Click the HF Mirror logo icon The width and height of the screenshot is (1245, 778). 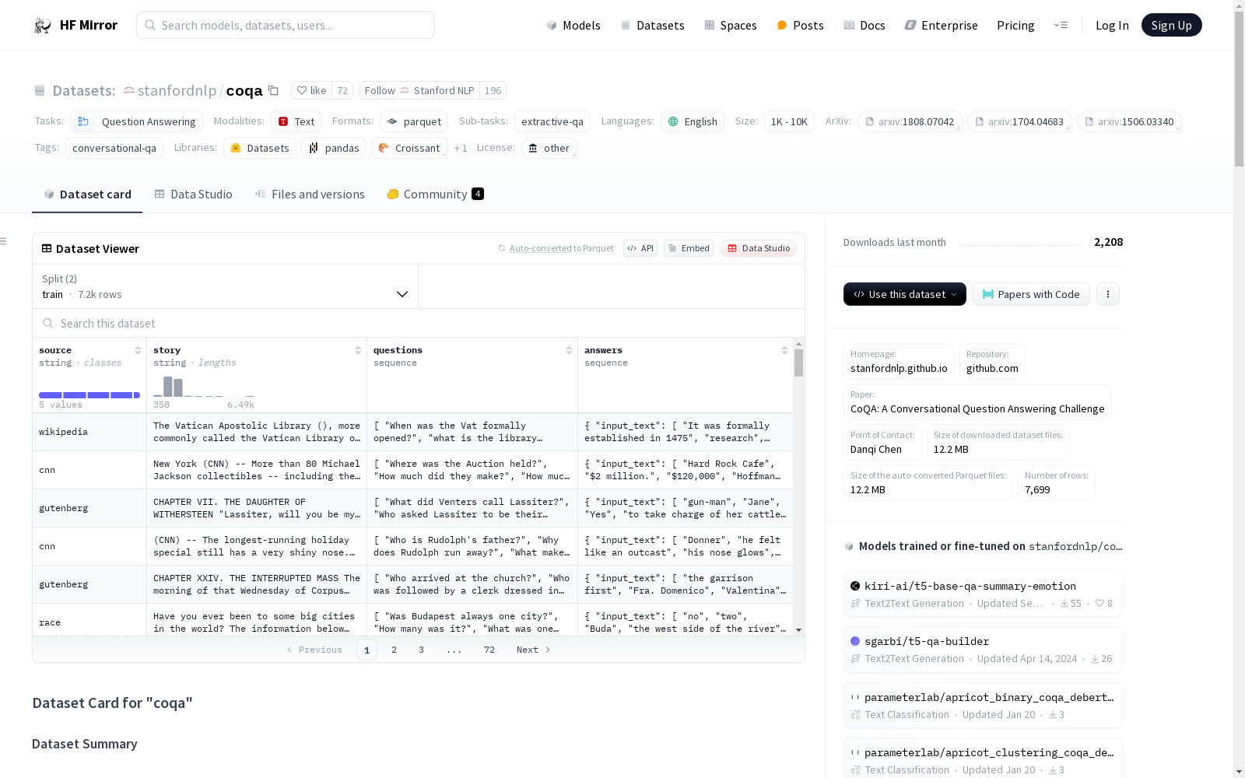pos(42,26)
